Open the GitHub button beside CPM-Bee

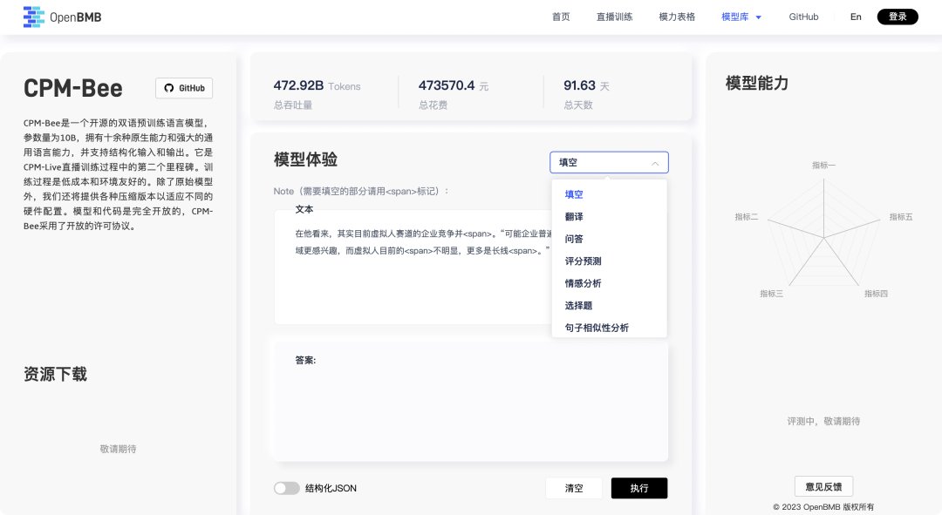click(184, 88)
